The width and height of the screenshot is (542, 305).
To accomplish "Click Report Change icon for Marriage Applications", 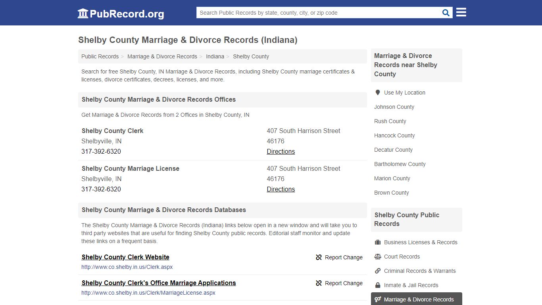I will coord(319,283).
